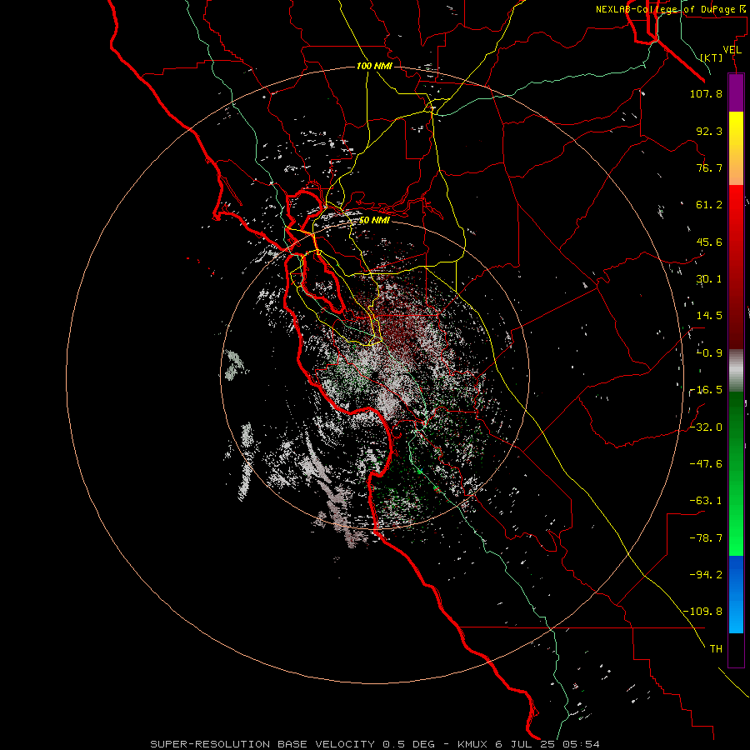This screenshot has height=750, width=750.
Task: Click the VEL legend title
Action: (x=732, y=50)
